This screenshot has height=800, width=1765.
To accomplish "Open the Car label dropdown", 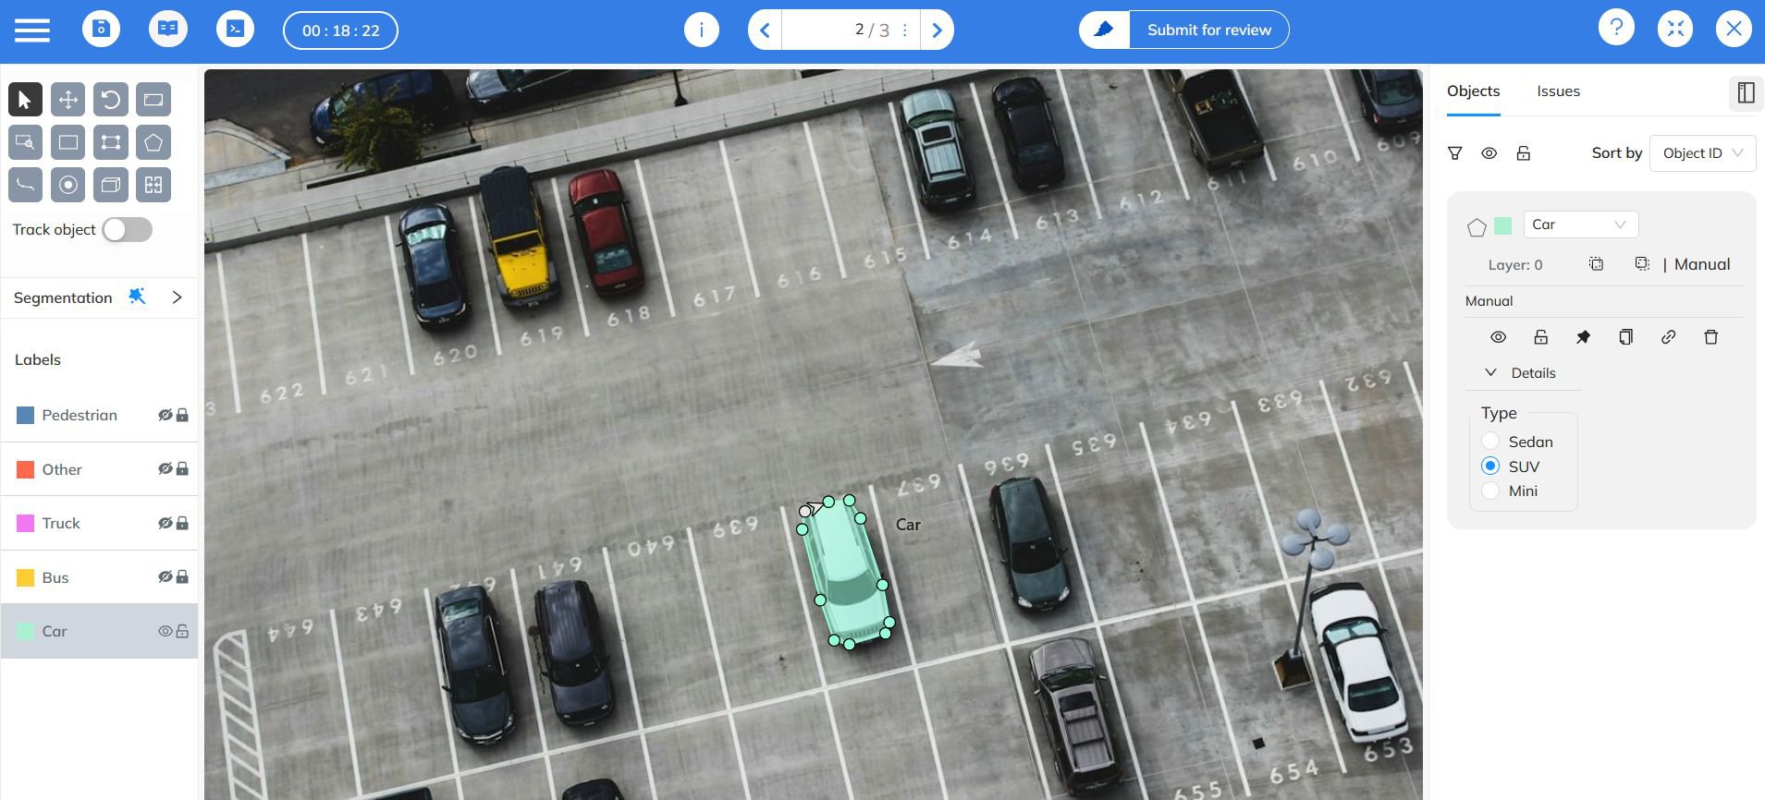I will click(1580, 224).
